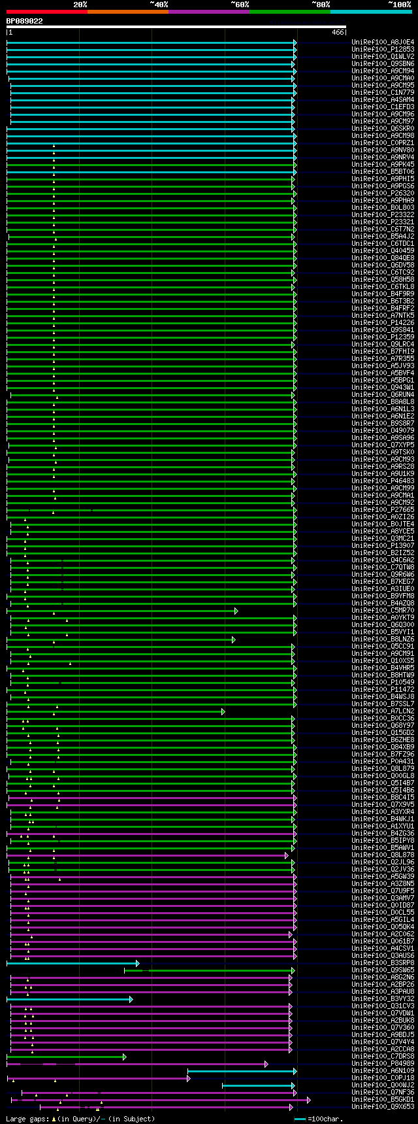Click the short green alignment bar for UniRef100_C5MR70
The image size is (418, 1124).
[x=122, y=611]
